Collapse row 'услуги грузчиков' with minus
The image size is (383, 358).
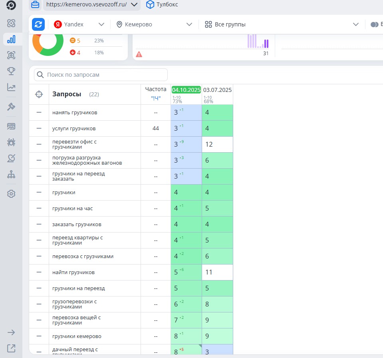pos(39,128)
